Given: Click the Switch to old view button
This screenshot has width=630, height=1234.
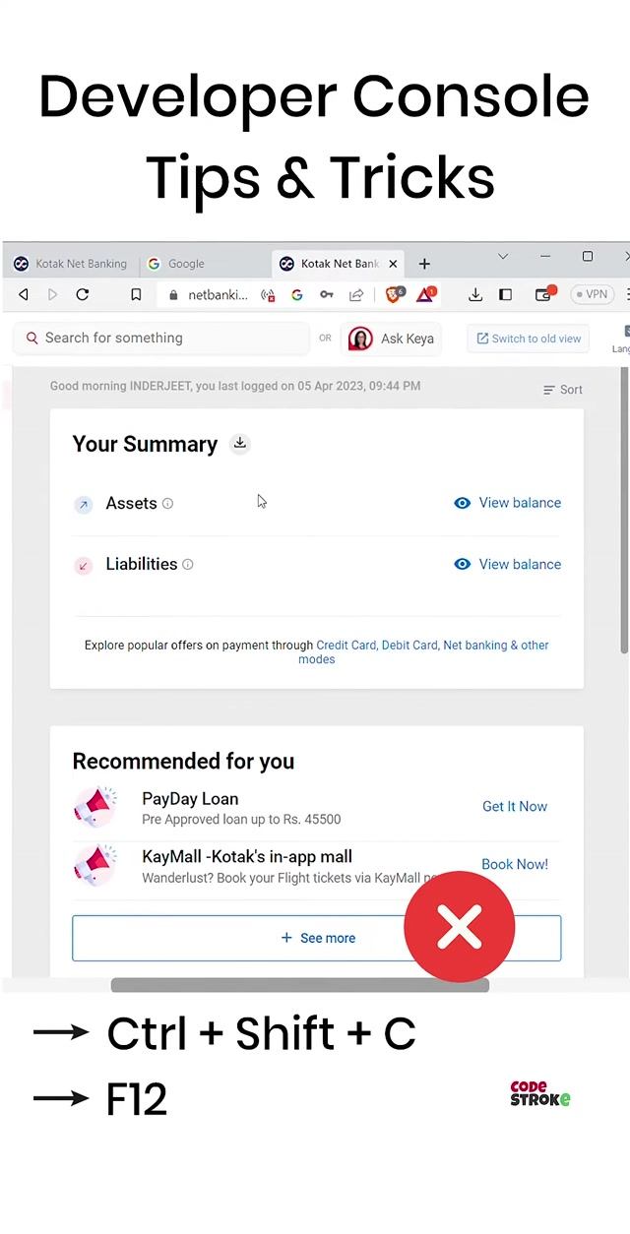Looking at the screenshot, I should [x=529, y=339].
